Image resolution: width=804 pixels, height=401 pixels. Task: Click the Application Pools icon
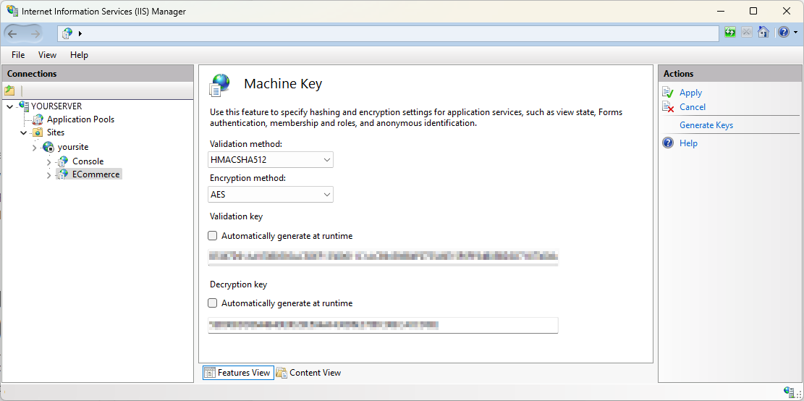[38, 119]
